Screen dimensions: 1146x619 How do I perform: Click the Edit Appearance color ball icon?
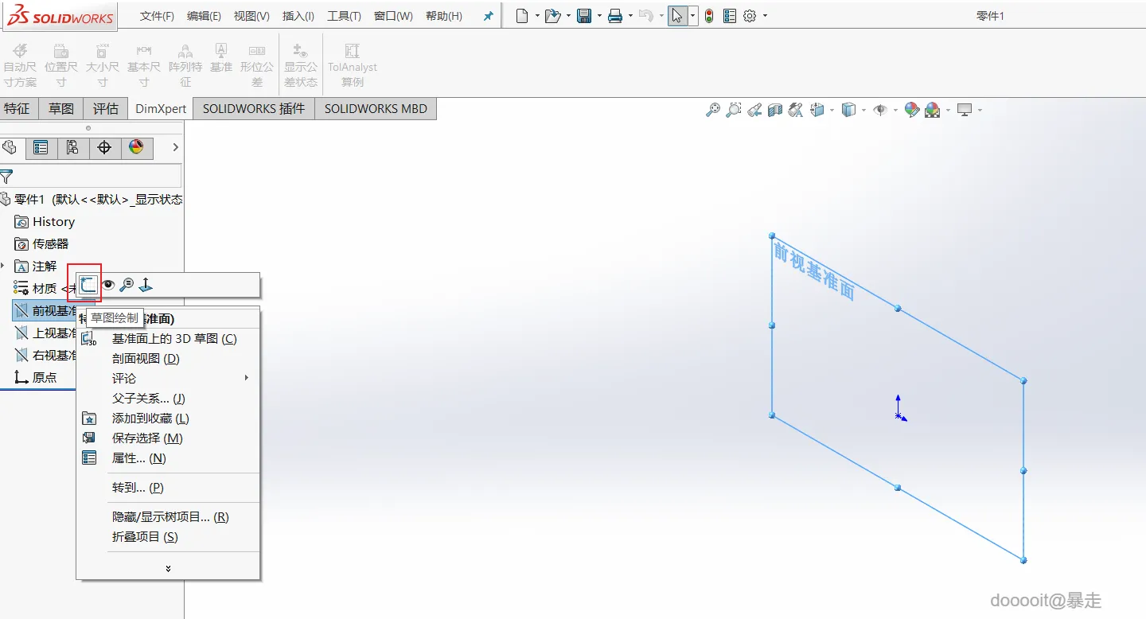(912, 110)
